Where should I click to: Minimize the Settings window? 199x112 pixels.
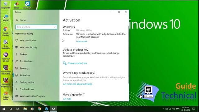113,12
